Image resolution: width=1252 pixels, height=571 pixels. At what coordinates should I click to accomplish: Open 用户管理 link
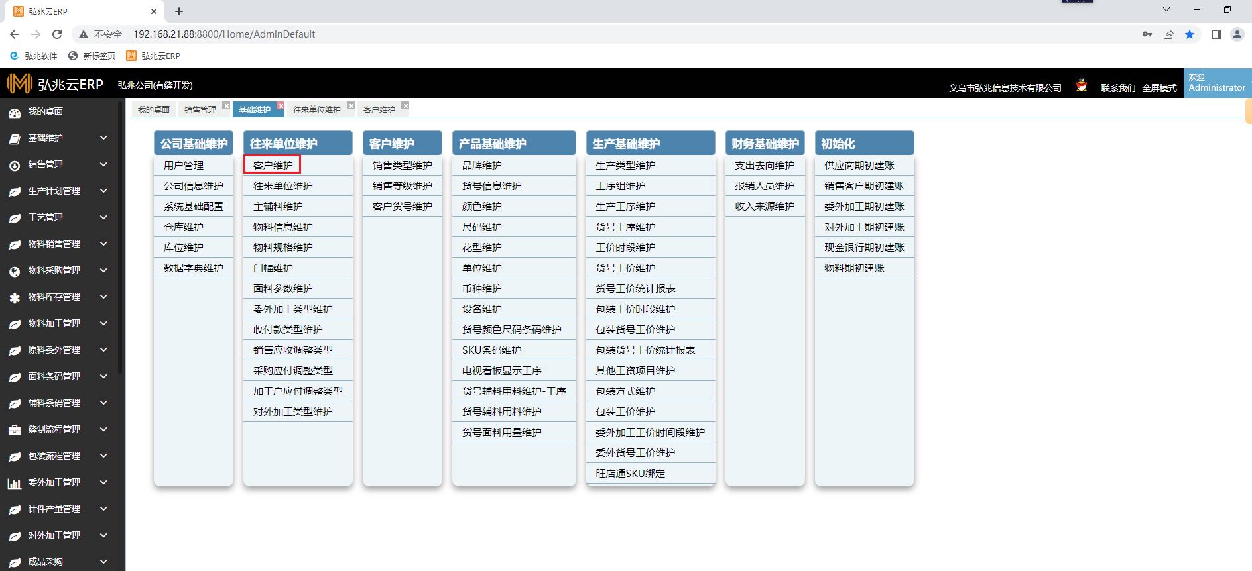point(184,165)
